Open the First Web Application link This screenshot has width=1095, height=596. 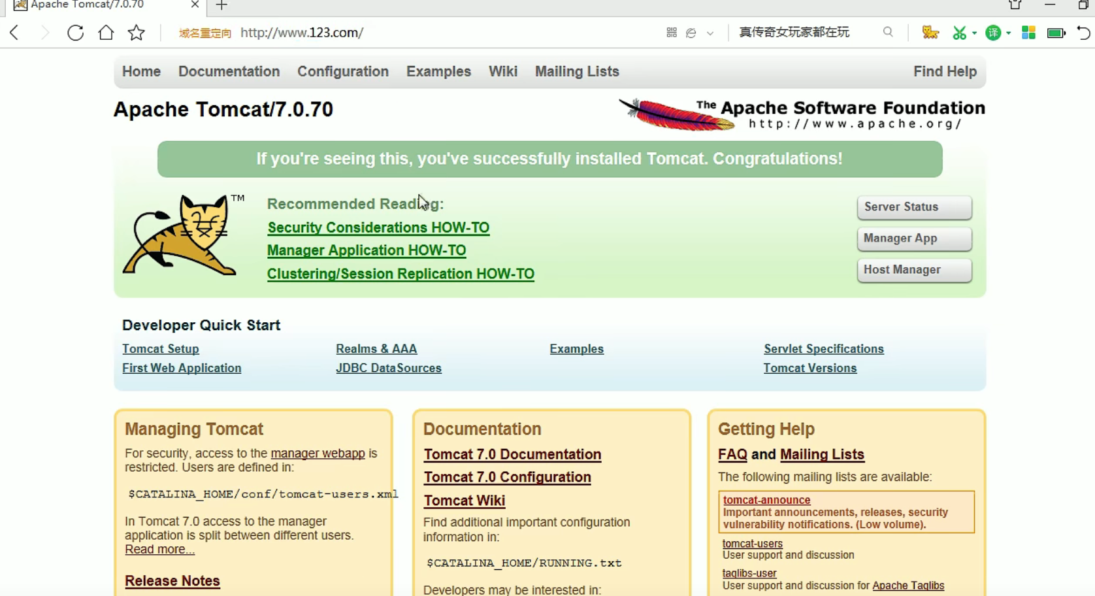[182, 368]
